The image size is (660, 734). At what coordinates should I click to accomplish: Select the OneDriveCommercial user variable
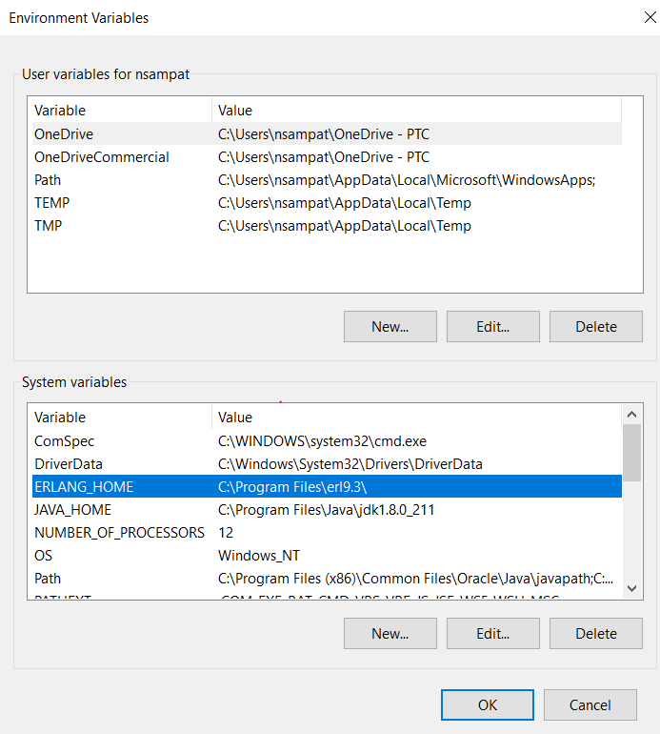click(x=102, y=157)
